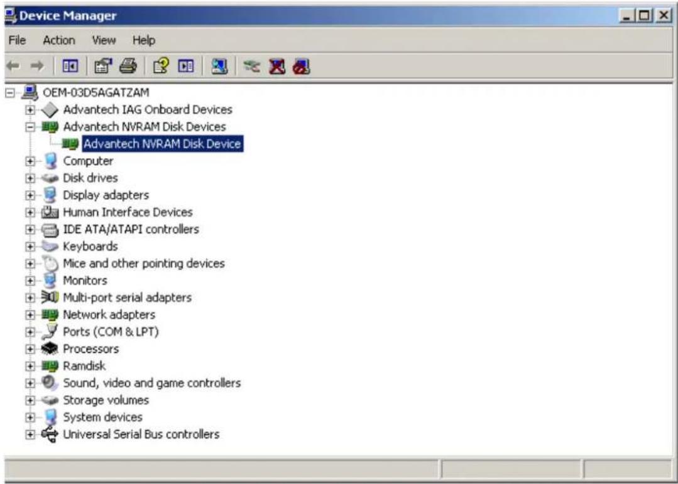Click the Sound, video and game controllers icon
Viewport: 678px width, 484px height.
(x=50, y=383)
